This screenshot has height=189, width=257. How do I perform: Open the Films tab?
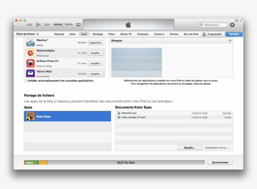[x=112, y=34]
